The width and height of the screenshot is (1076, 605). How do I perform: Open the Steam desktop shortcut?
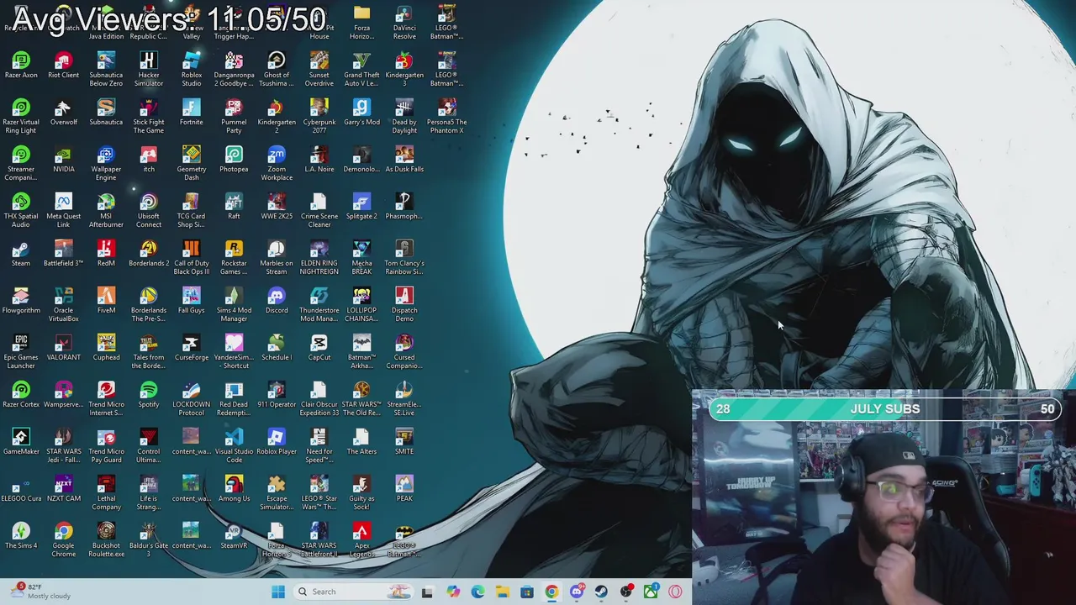(x=21, y=254)
